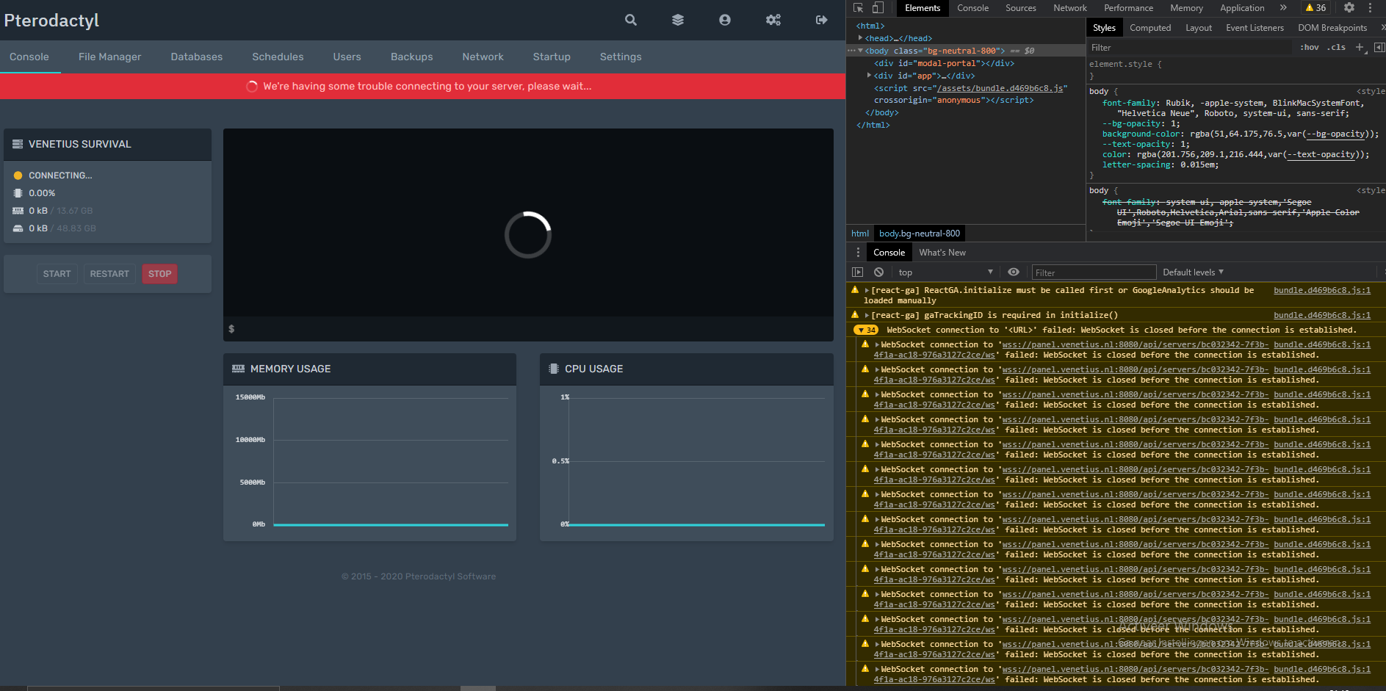The image size is (1386, 691).
Task: Expand the head element in DOM tree
Action: tap(861, 38)
